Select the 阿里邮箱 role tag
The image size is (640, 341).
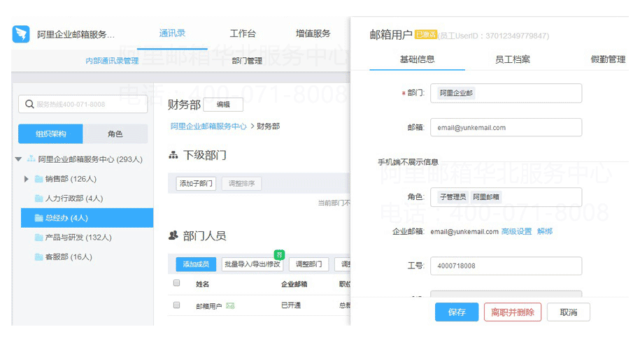tap(486, 197)
